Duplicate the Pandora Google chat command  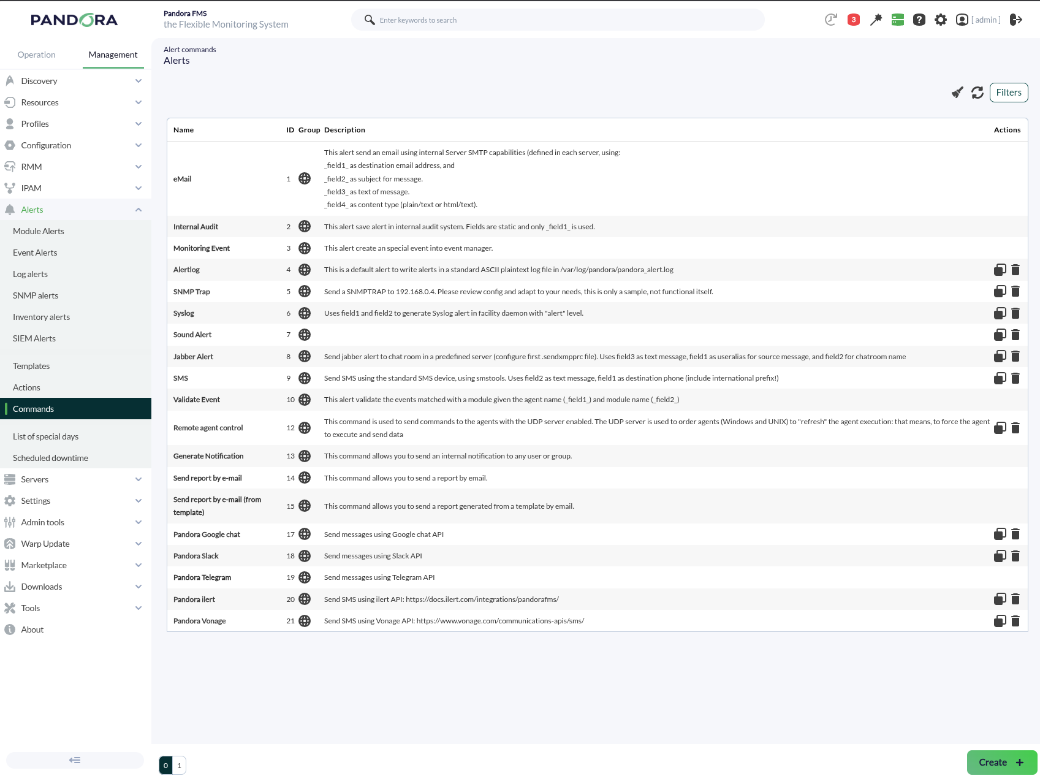1000,534
